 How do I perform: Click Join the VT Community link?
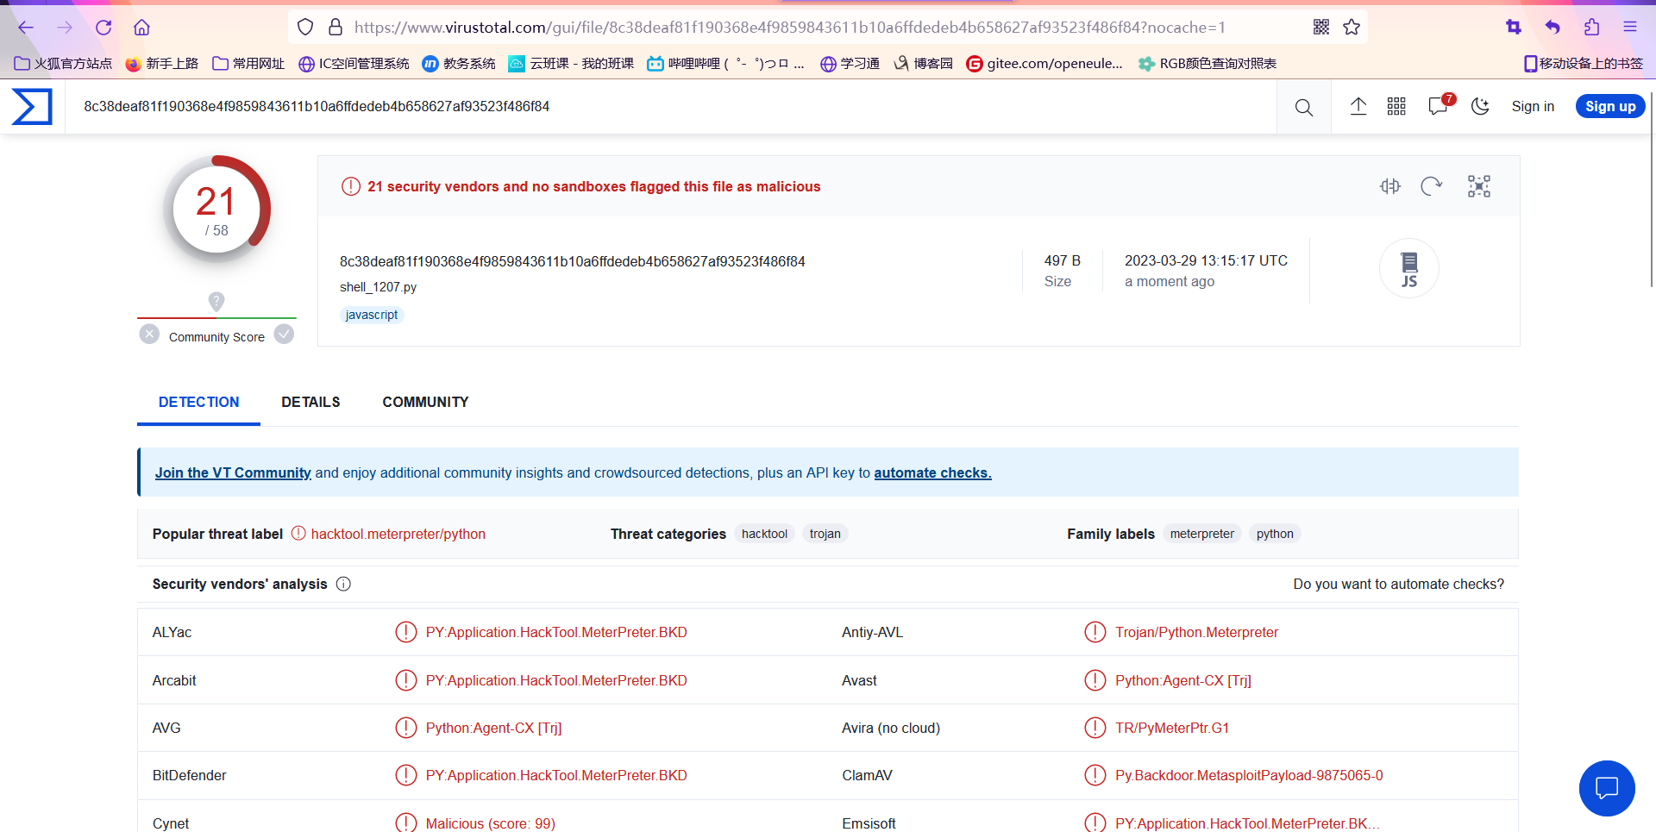233,472
